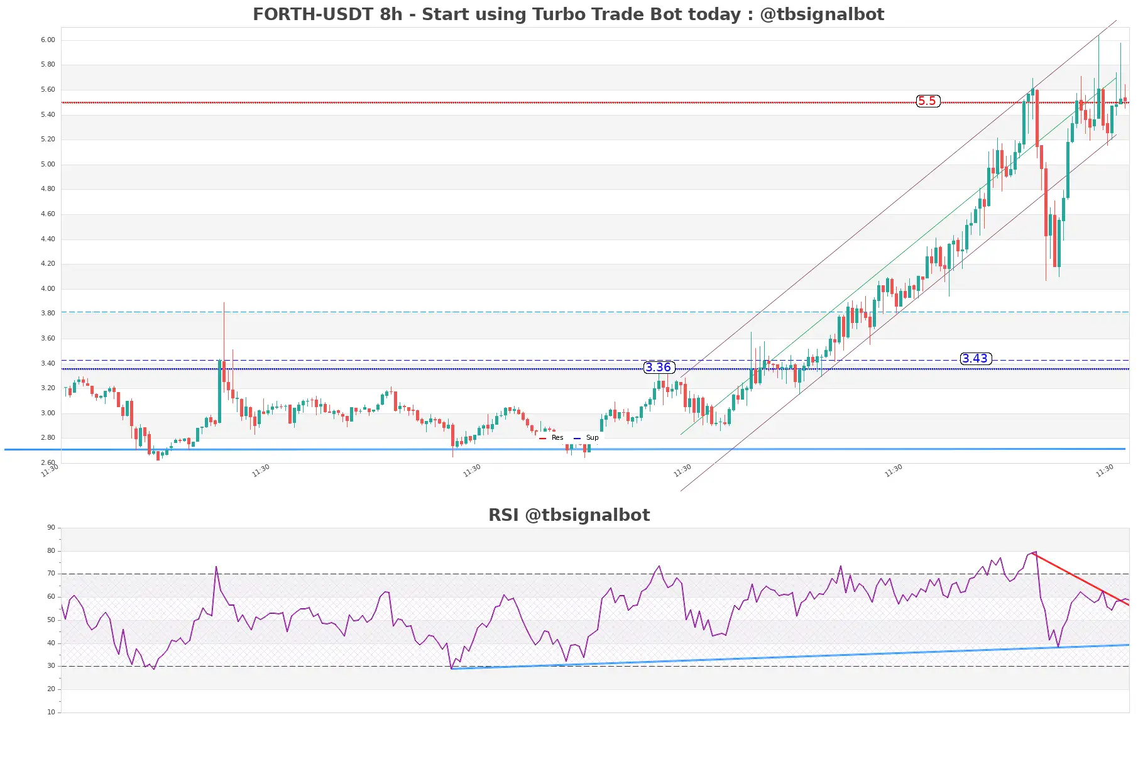
Task: Click the 90 RSI axis label
Action: click(51, 528)
